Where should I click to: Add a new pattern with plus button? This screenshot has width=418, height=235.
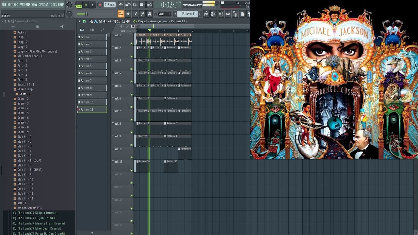(200, 14)
